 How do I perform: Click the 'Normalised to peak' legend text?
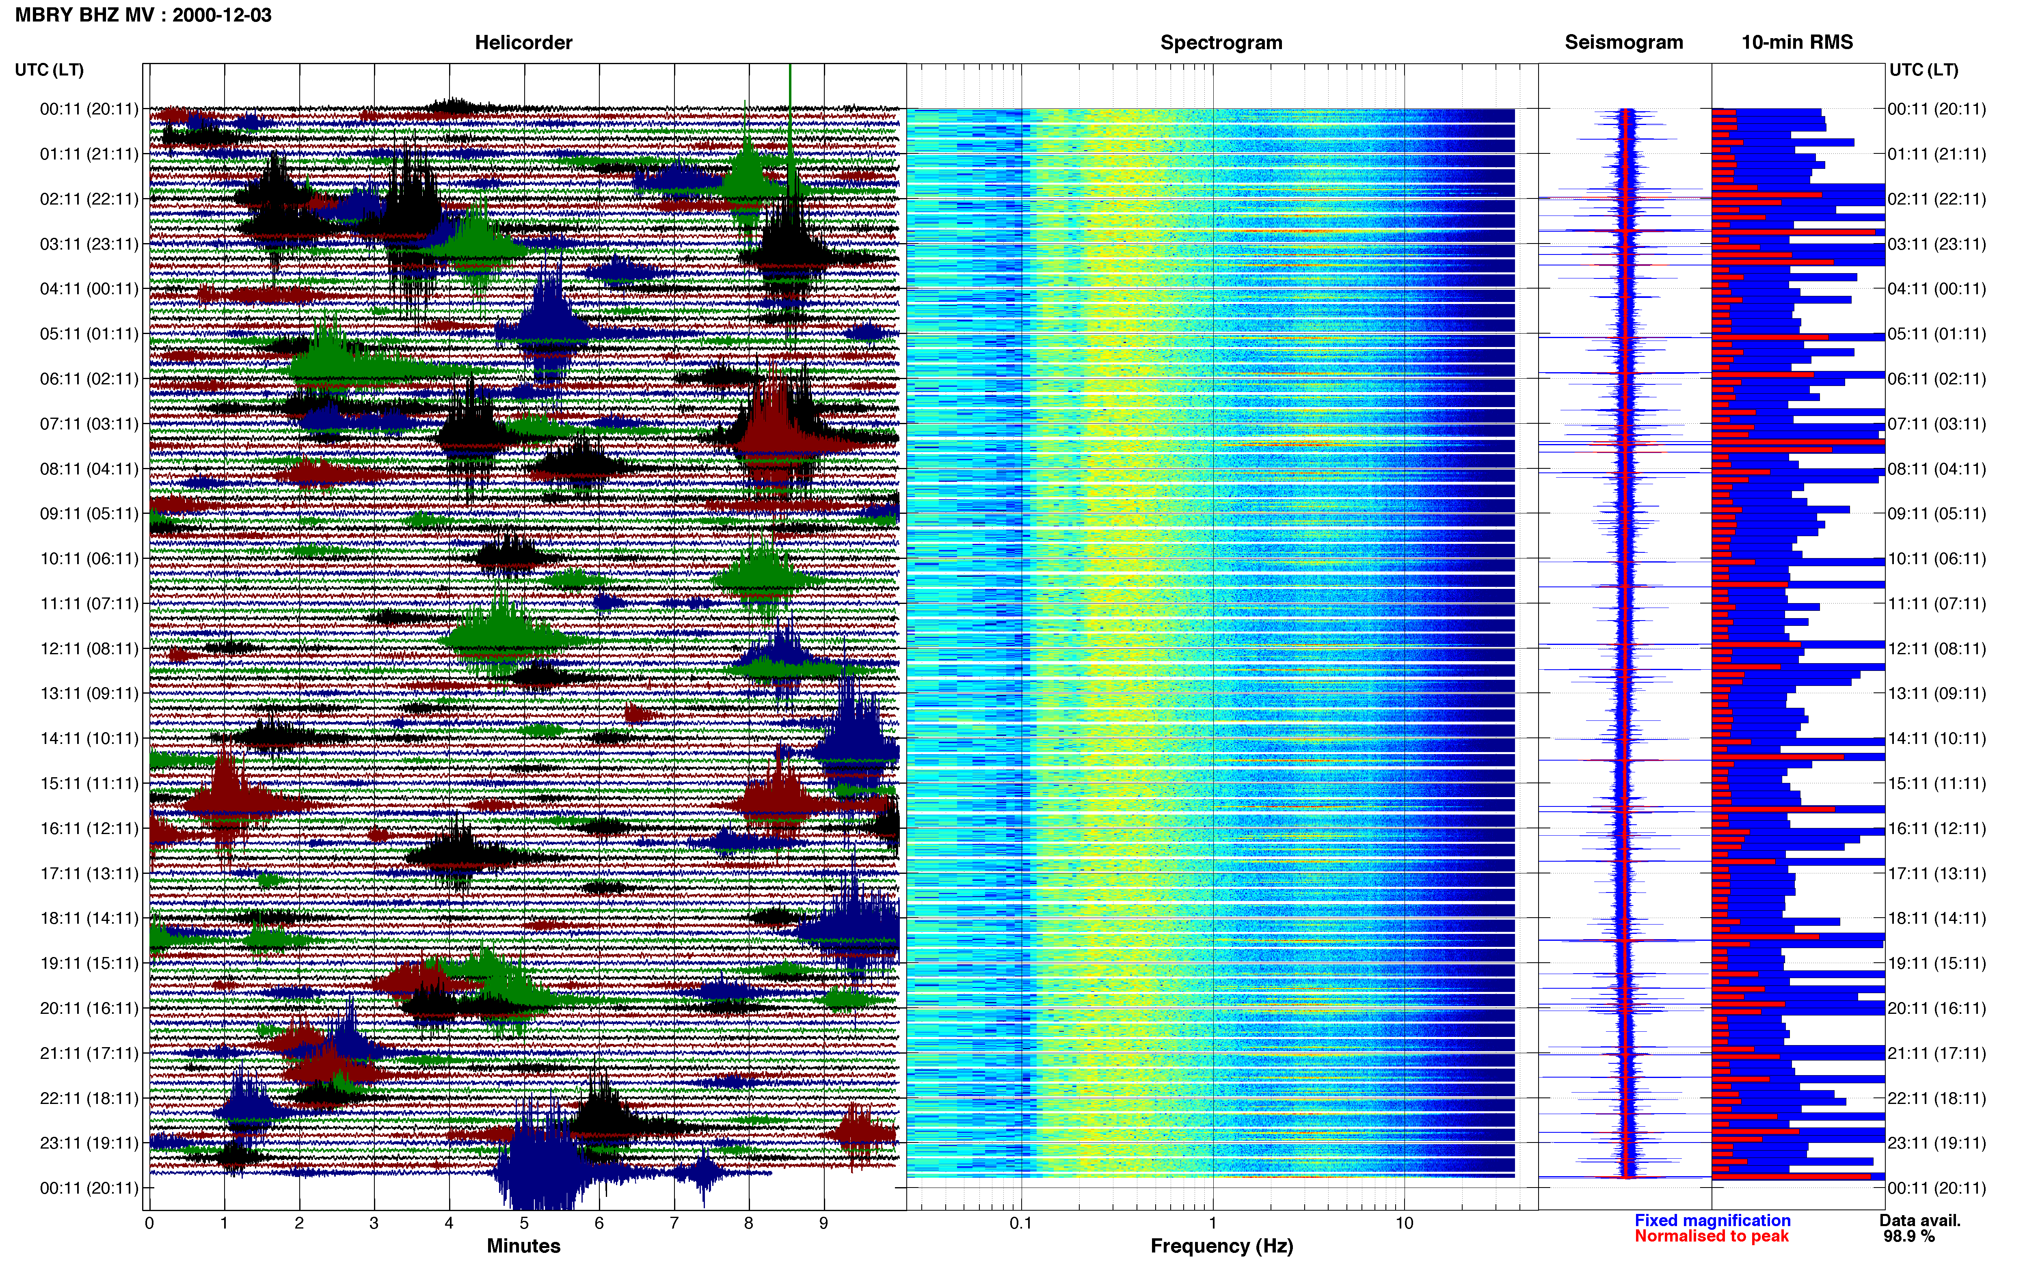click(1711, 1237)
